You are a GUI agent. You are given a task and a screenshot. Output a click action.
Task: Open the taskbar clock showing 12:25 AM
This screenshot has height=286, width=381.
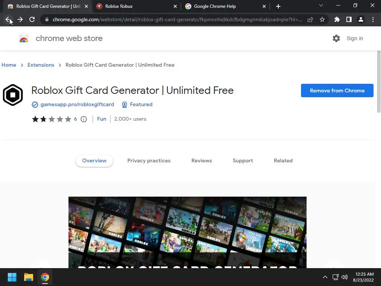pos(364,277)
